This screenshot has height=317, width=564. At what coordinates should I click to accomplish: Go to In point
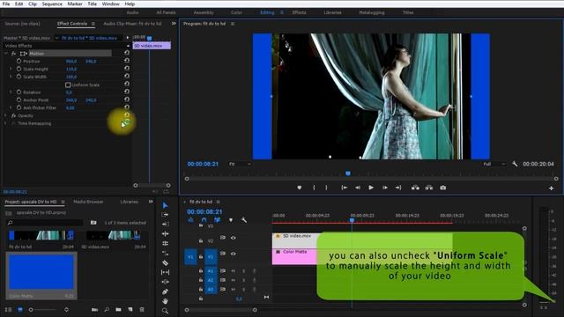point(345,188)
